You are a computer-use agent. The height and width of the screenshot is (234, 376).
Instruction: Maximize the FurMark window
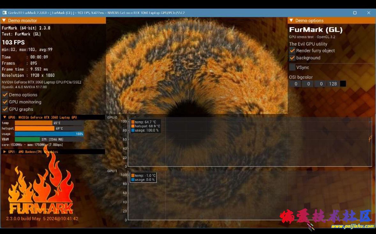[355, 13]
